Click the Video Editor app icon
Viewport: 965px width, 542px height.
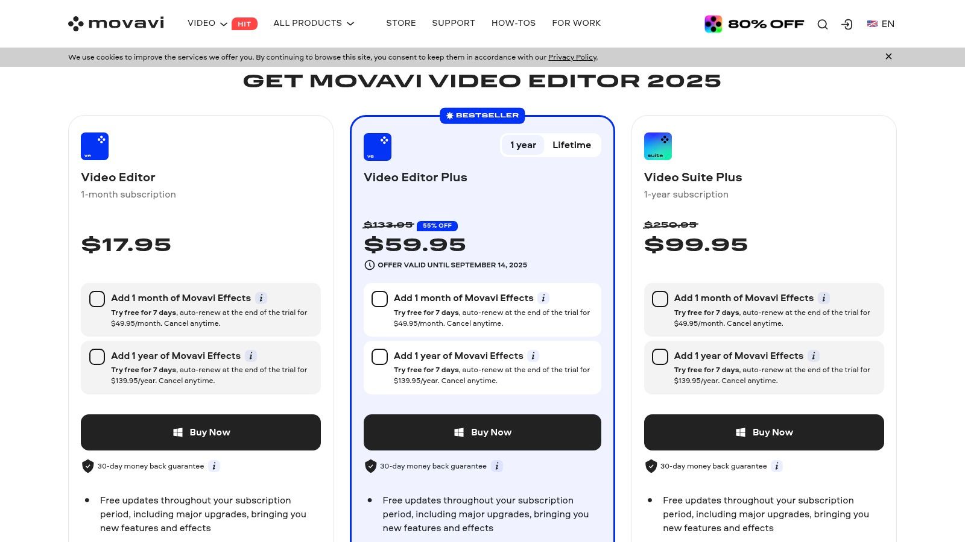tap(95, 146)
